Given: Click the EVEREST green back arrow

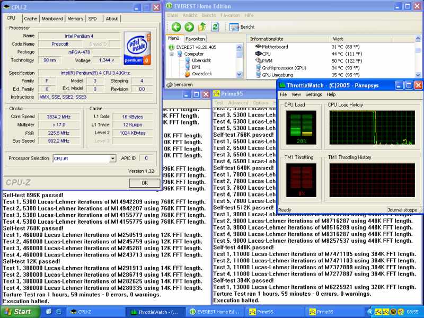Looking at the screenshot, I should click(x=176, y=27).
